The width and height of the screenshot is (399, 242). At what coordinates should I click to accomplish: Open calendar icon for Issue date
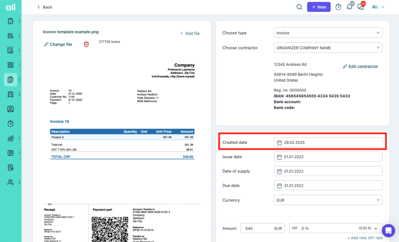pos(279,157)
